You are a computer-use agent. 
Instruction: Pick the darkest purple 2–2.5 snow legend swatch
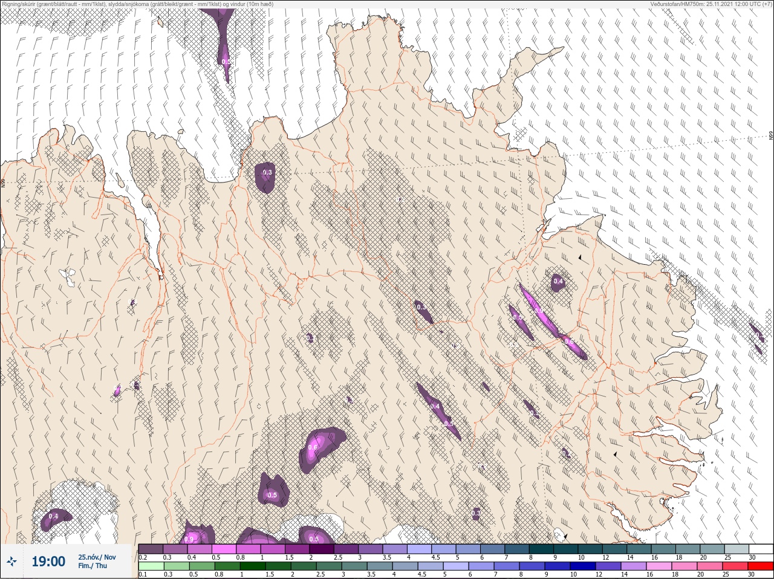(x=322, y=549)
